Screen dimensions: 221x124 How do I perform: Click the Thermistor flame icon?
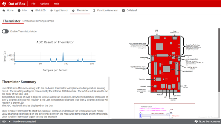tap(73, 11)
